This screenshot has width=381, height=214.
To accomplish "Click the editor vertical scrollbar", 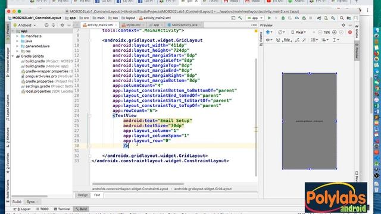I will pyautogui.click(x=256, y=117).
